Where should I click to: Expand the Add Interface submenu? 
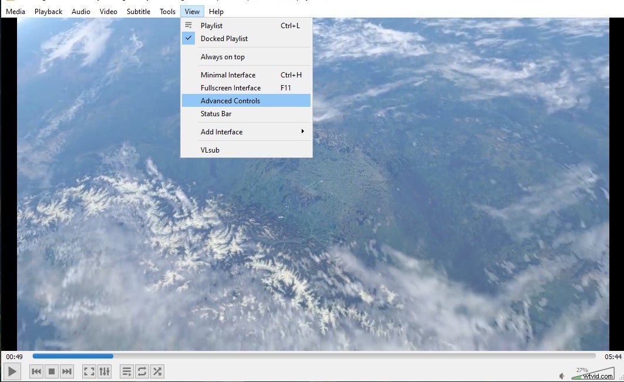point(222,131)
